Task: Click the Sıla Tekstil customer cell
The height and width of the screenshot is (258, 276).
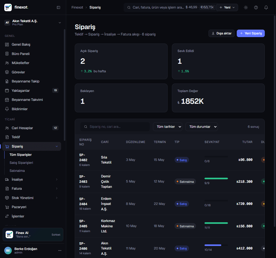Action: [106, 160]
